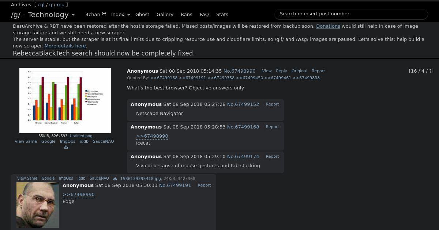This screenshot has height=230, width=439.
Task: Go to the Ghost page
Action: tap(142, 15)
